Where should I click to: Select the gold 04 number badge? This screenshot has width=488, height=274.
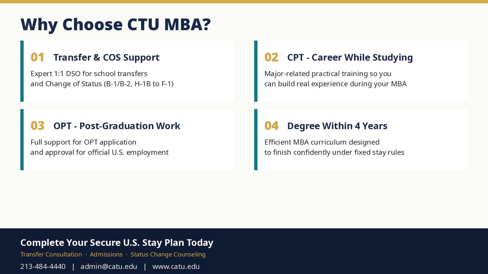point(271,126)
